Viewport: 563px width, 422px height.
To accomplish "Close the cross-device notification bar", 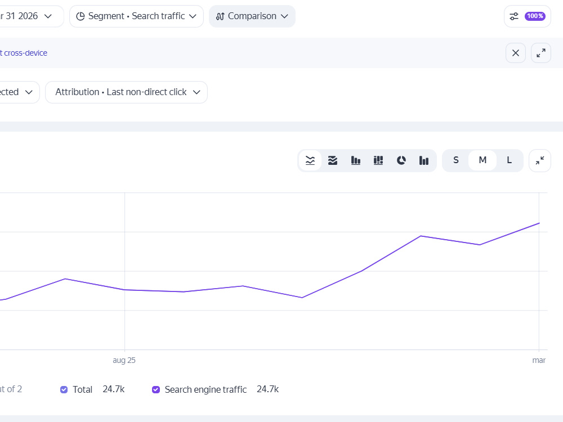I will (x=516, y=53).
